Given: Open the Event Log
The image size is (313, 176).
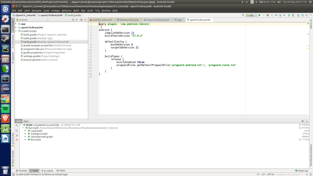Looking at the screenshot, I should 301,170.
